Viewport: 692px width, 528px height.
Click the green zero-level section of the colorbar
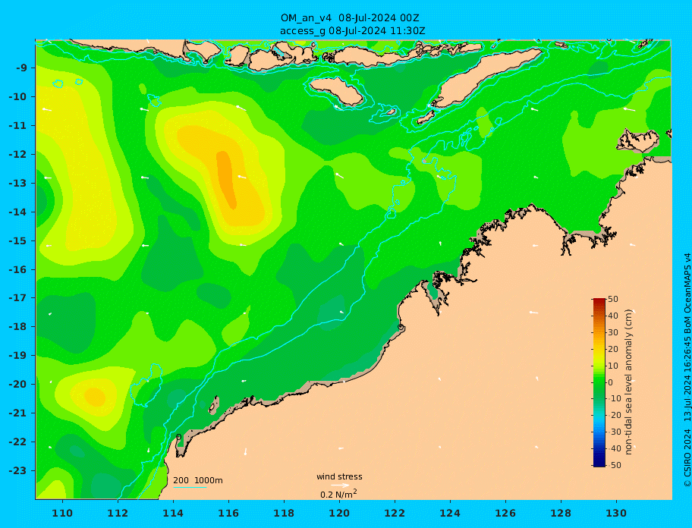click(x=599, y=382)
